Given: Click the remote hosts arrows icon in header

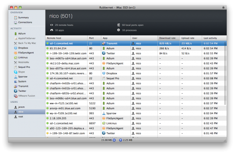Looking at the screenshot, I should click(52, 25).
